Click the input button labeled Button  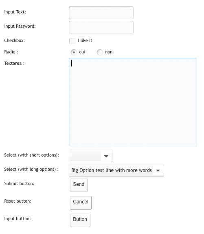coord(80,220)
